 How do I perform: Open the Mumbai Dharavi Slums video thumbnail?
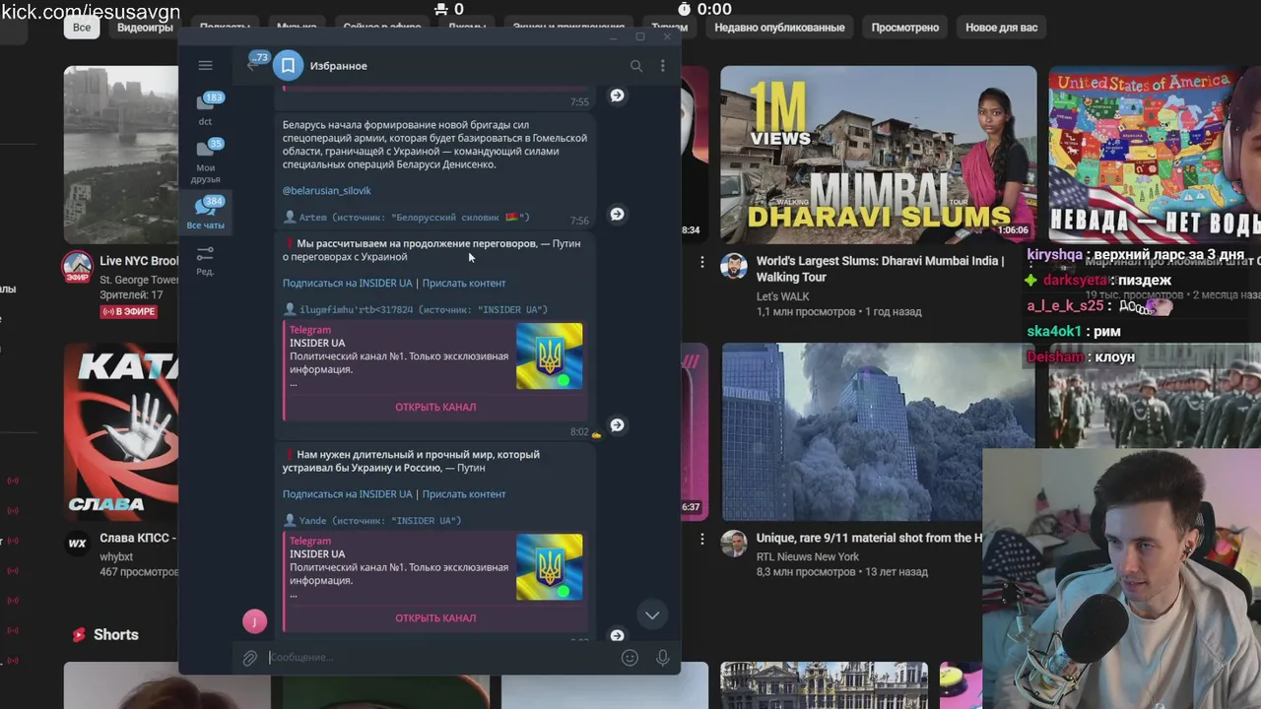[878, 155]
